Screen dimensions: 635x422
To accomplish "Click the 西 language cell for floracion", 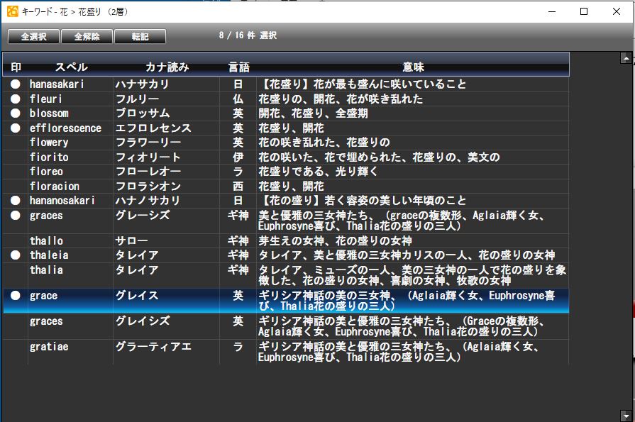I will [238, 187].
